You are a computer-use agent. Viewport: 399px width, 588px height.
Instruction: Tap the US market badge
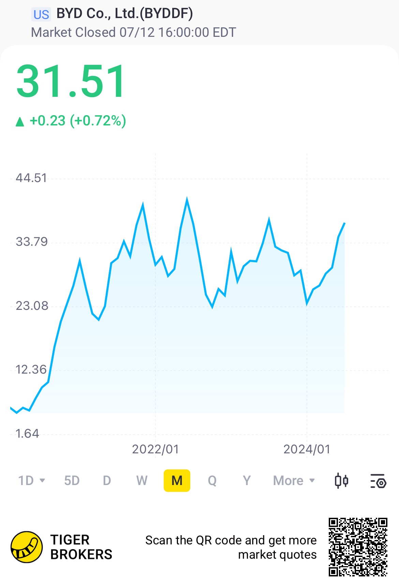pos(41,14)
